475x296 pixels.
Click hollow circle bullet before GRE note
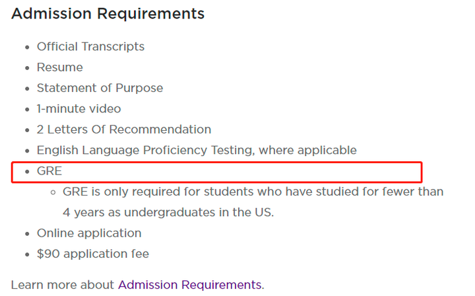pos(53,192)
